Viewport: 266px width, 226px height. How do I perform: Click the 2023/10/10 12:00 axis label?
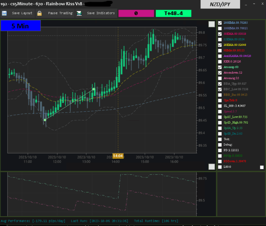tap(57, 159)
